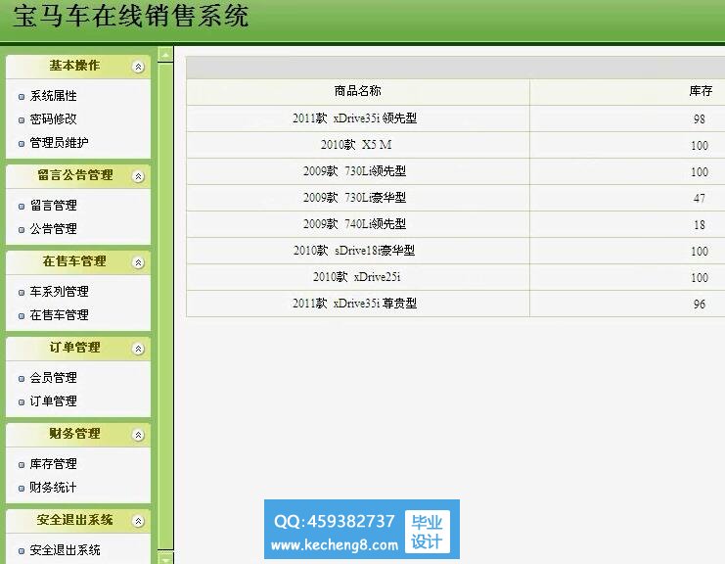Click the 财务管理 section header
This screenshot has width=725, height=564.
(78, 435)
